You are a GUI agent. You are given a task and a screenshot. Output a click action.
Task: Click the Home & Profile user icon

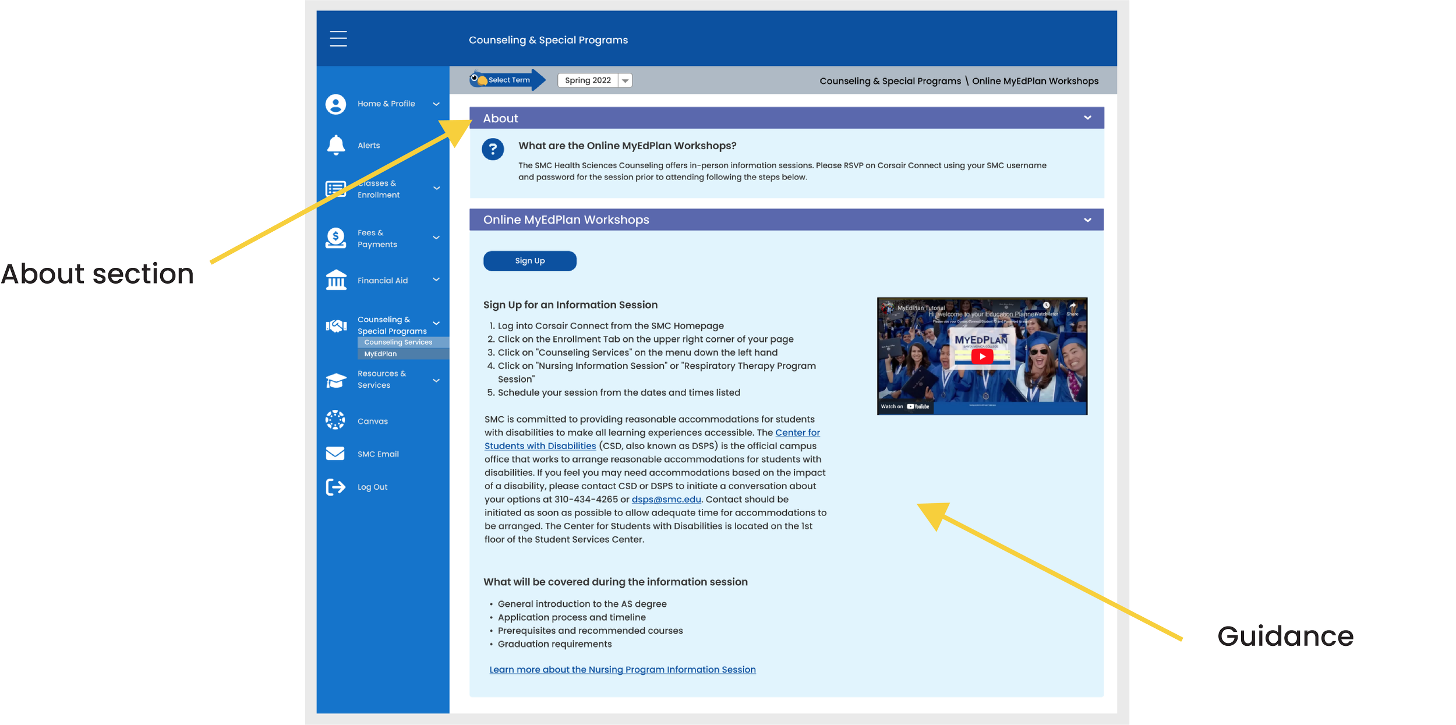point(335,104)
